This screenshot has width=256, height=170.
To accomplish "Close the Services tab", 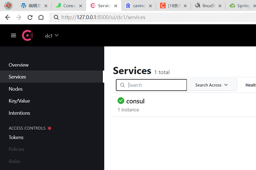I will pos(116,6).
